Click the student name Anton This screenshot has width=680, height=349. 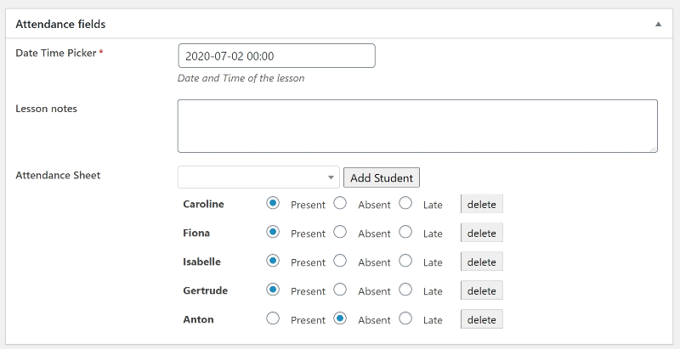[198, 319]
